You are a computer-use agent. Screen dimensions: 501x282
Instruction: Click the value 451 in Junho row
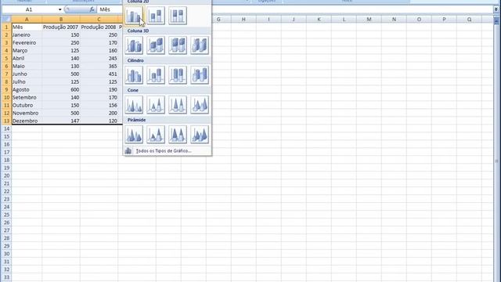tap(99, 74)
